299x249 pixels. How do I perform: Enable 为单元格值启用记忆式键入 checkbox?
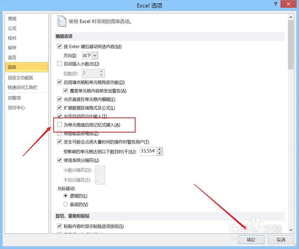click(x=59, y=125)
